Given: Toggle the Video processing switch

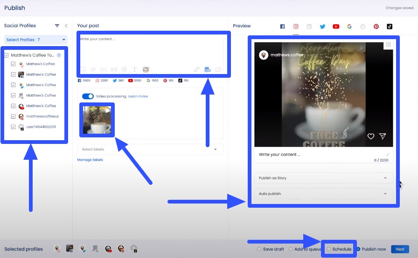Looking at the screenshot, I should 88,96.
